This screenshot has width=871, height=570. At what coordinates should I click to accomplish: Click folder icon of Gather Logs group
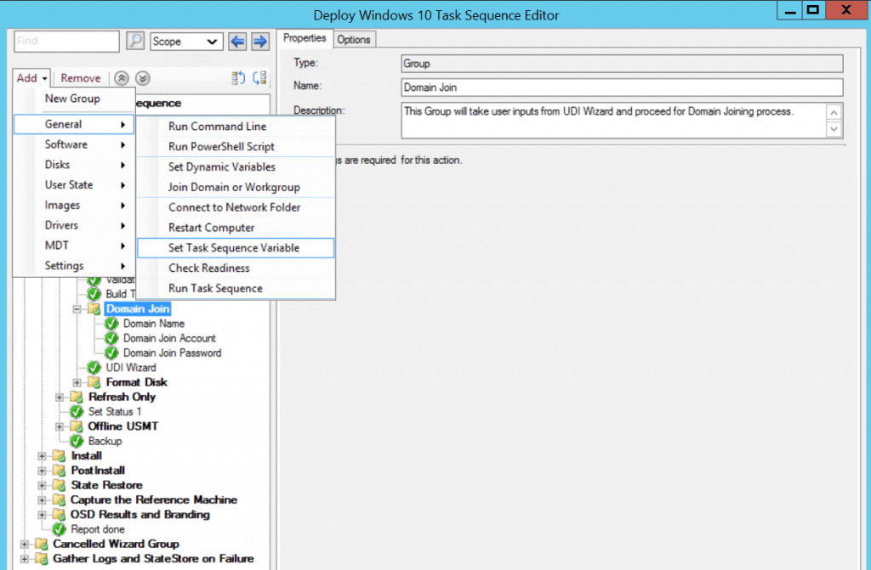(x=41, y=559)
